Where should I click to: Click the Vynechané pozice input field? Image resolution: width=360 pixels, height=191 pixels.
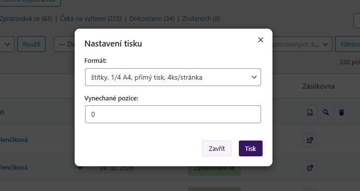point(173,114)
